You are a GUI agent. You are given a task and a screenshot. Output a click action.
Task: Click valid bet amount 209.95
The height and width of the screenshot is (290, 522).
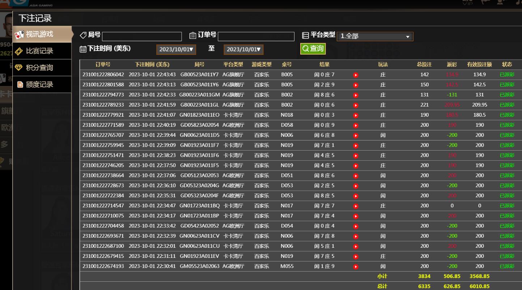coord(479,105)
